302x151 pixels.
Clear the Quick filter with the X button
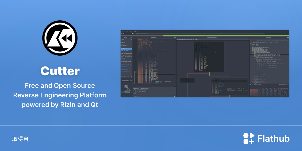coord(131,77)
